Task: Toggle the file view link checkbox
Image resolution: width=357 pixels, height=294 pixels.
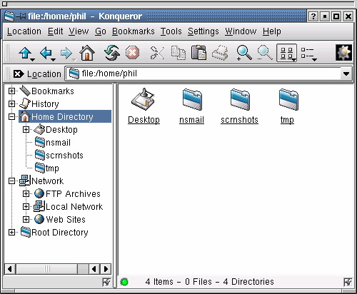Action: pos(348,282)
